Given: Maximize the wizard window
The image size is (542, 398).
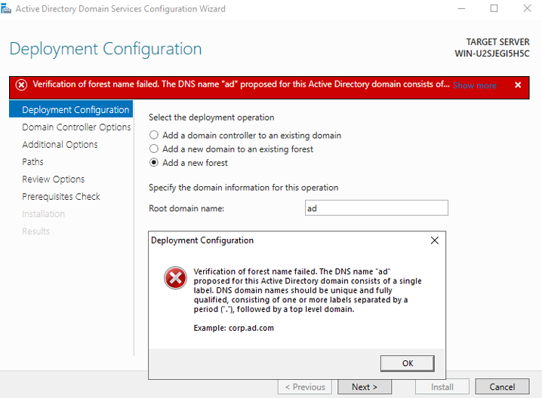Looking at the screenshot, I should click(x=494, y=8).
